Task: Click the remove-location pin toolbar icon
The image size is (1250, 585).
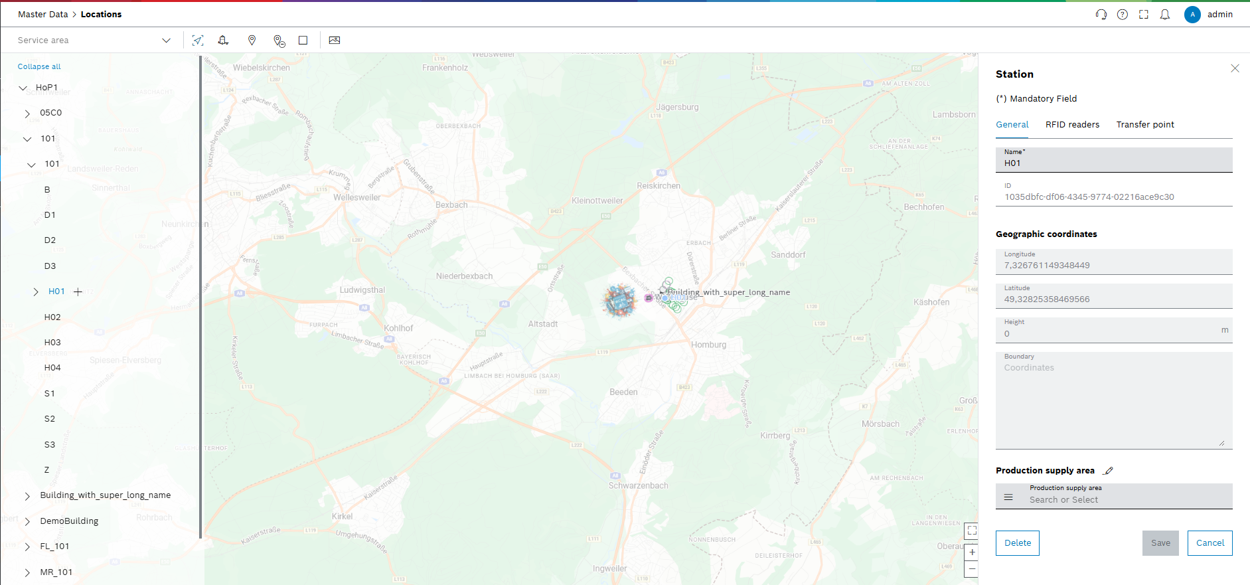Action: tap(279, 41)
